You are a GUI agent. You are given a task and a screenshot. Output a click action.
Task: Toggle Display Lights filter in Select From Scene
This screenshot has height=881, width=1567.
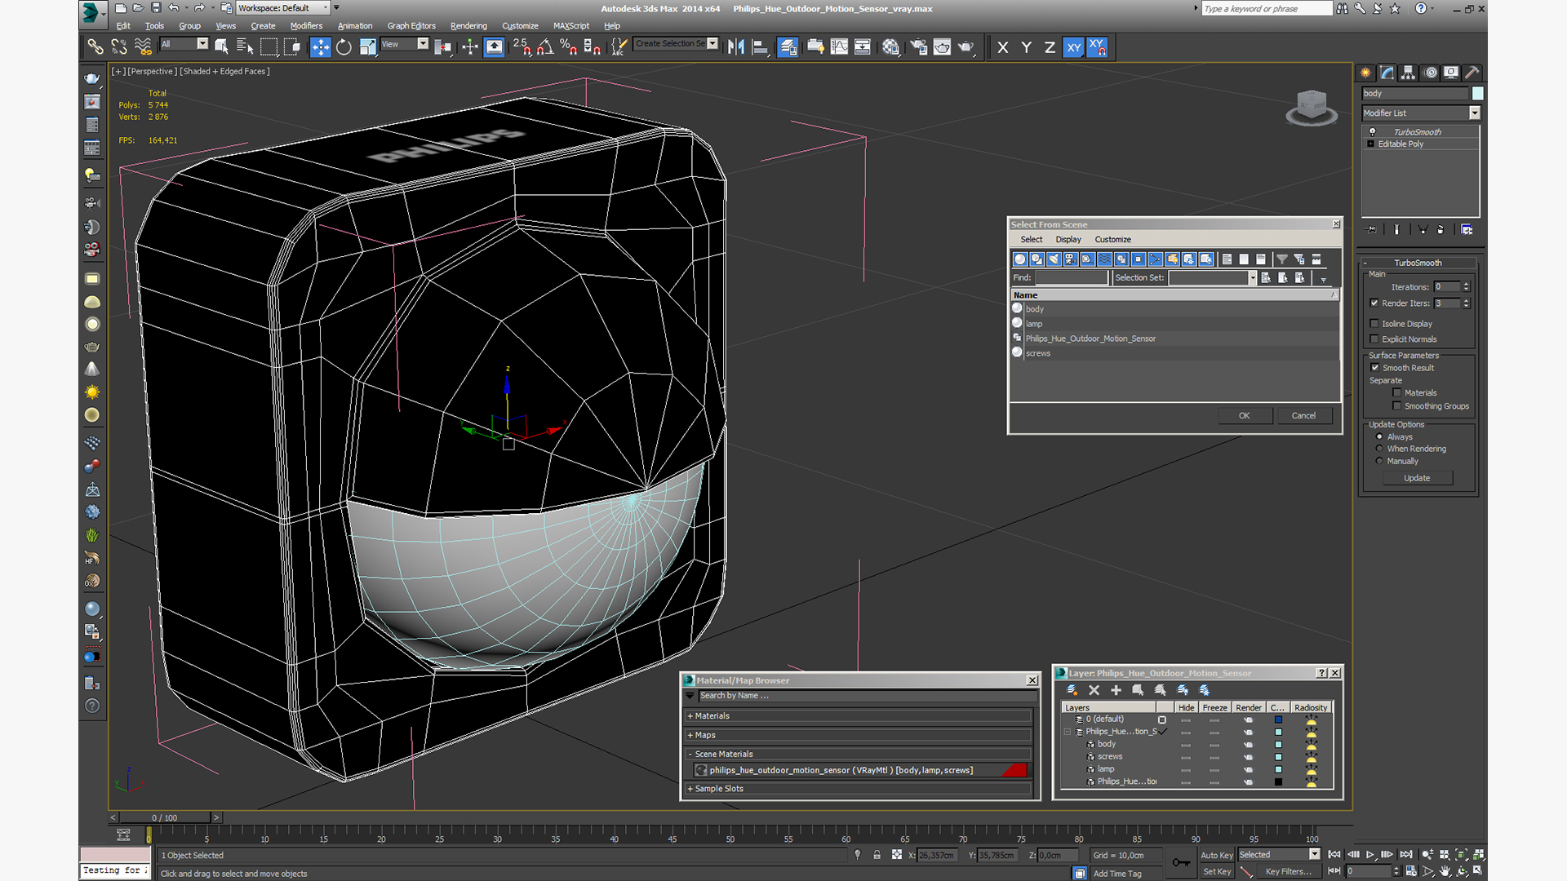pos(1054,259)
